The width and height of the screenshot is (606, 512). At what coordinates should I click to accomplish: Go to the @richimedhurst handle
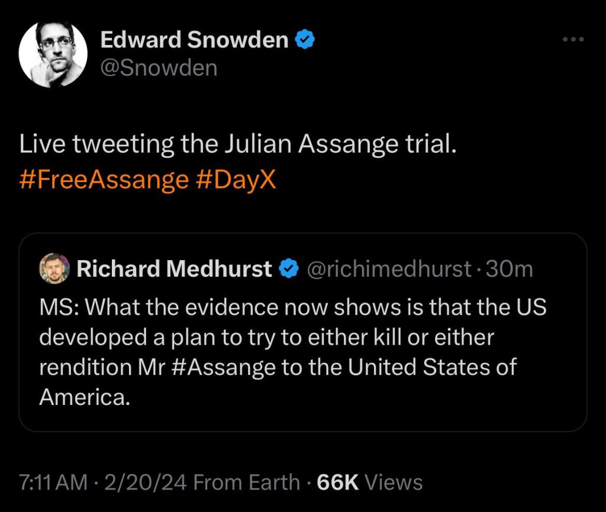pyautogui.click(x=388, y=269)
